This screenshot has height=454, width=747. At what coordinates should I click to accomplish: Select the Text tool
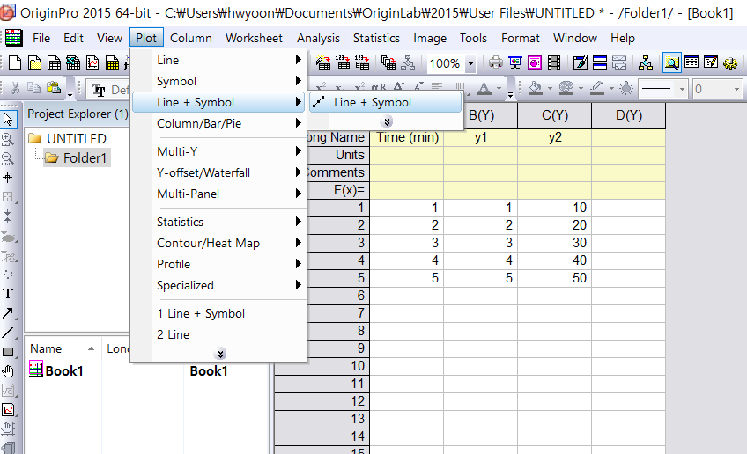pyautogui.click(x=8, y=294)
